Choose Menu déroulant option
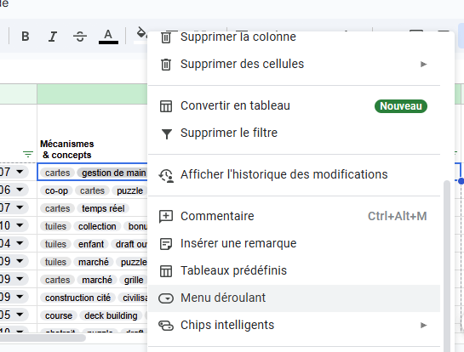Screen dimensions: 464x352 (294, 298)
